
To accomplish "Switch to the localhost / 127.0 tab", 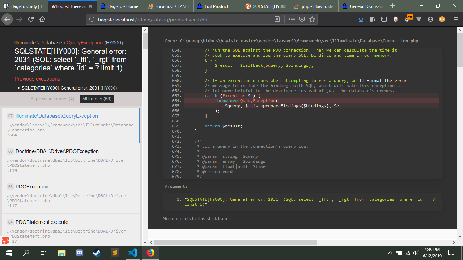I will click(x=169, y=6).
